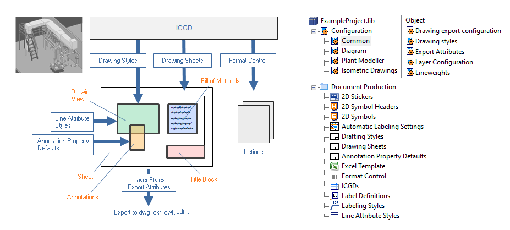Image resolution: width=510 pixels, height=230 pixels.
Task: Click the Labeling Styles icon
Action: [x=334, y=206]
